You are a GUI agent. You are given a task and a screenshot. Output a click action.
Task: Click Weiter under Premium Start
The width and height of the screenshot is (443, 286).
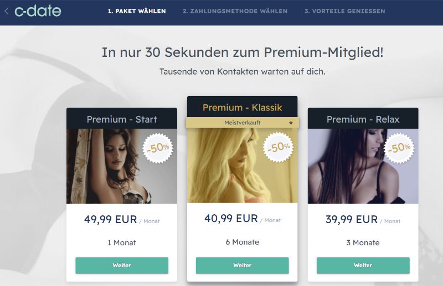tap(122, 265)
